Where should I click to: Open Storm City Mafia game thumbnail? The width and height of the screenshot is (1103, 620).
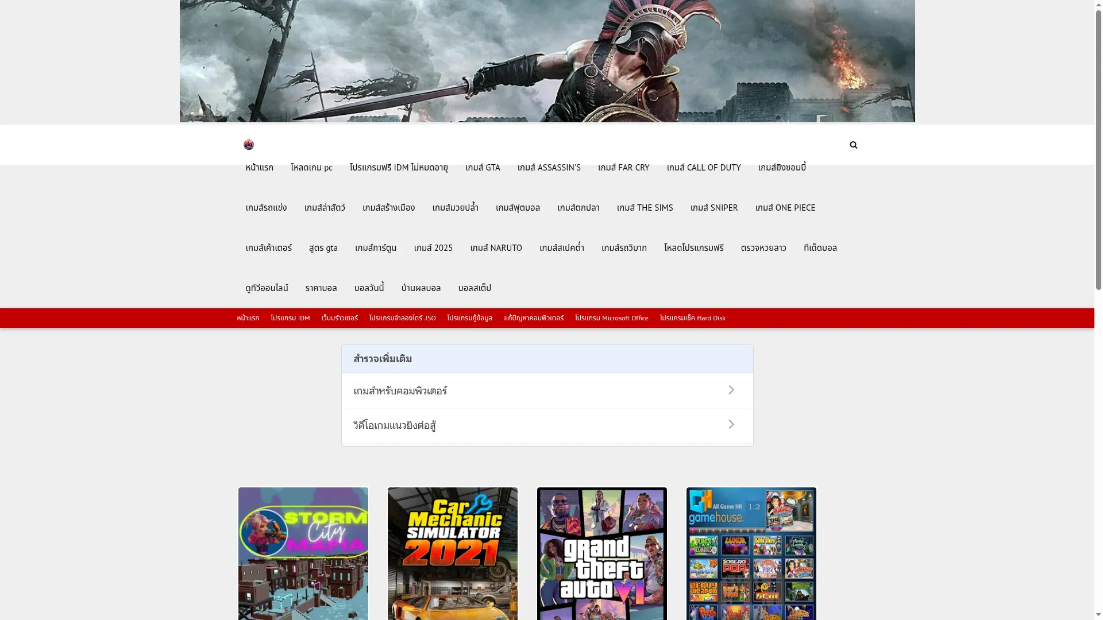[x=303, y=553]
